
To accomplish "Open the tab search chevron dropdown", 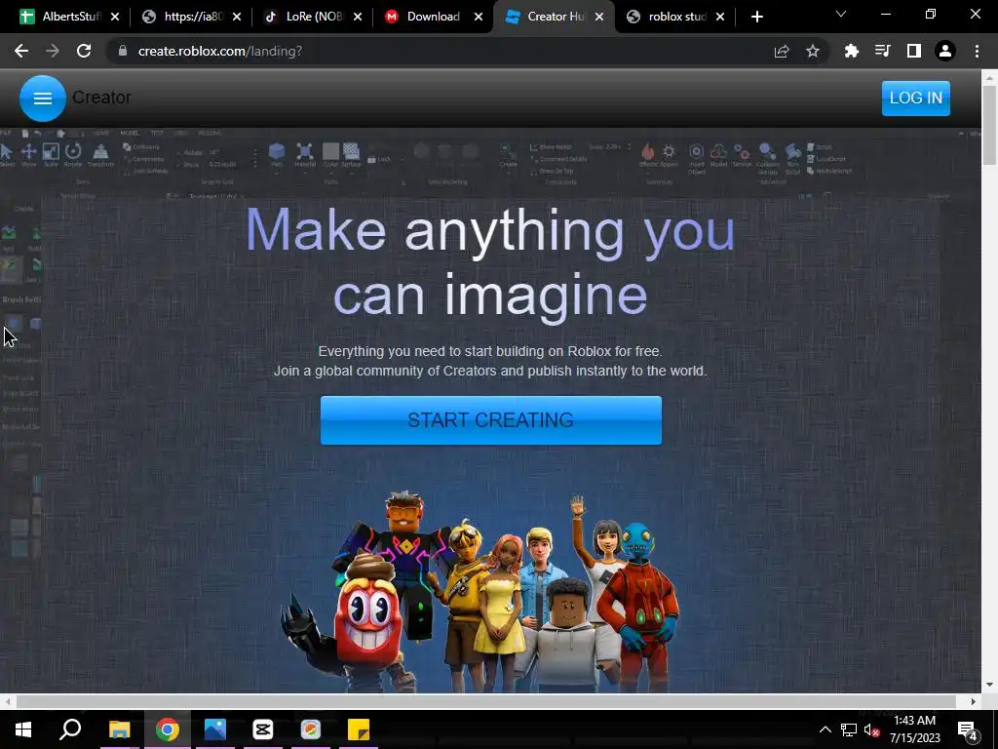I will (x=841, y=14).
